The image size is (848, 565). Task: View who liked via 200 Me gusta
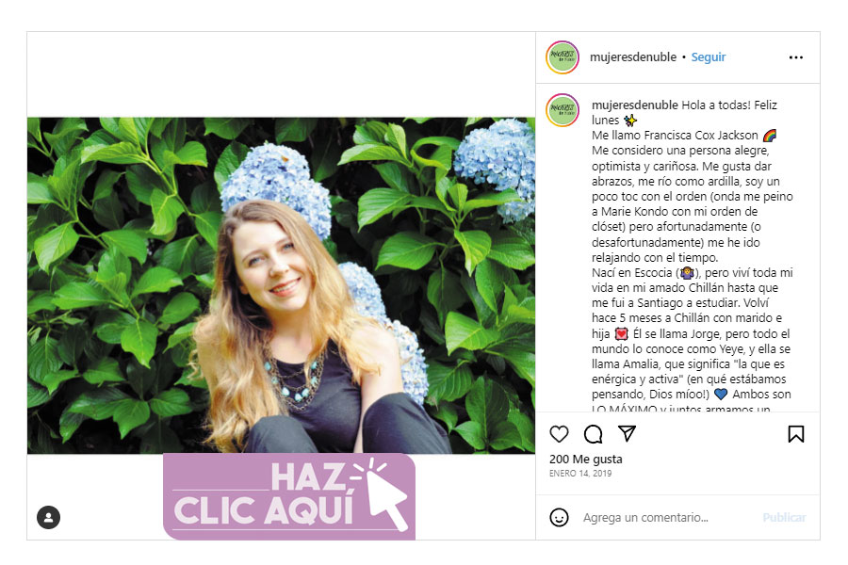click(586, 459)
